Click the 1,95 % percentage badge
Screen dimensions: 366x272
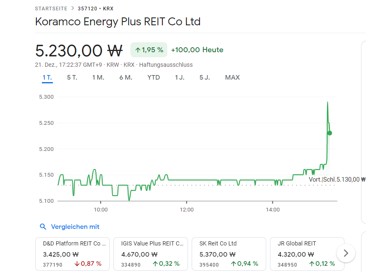pyautogui.click(x=149, y=50)
